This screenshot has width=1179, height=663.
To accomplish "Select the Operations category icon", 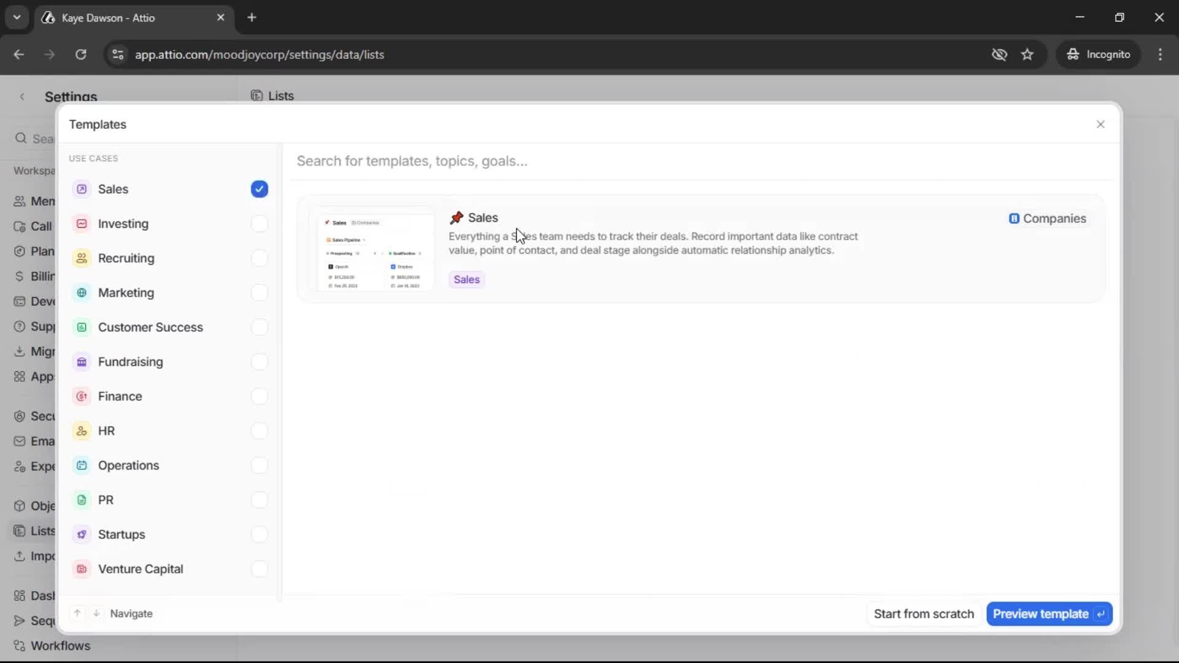I will (x=81, y=465).
